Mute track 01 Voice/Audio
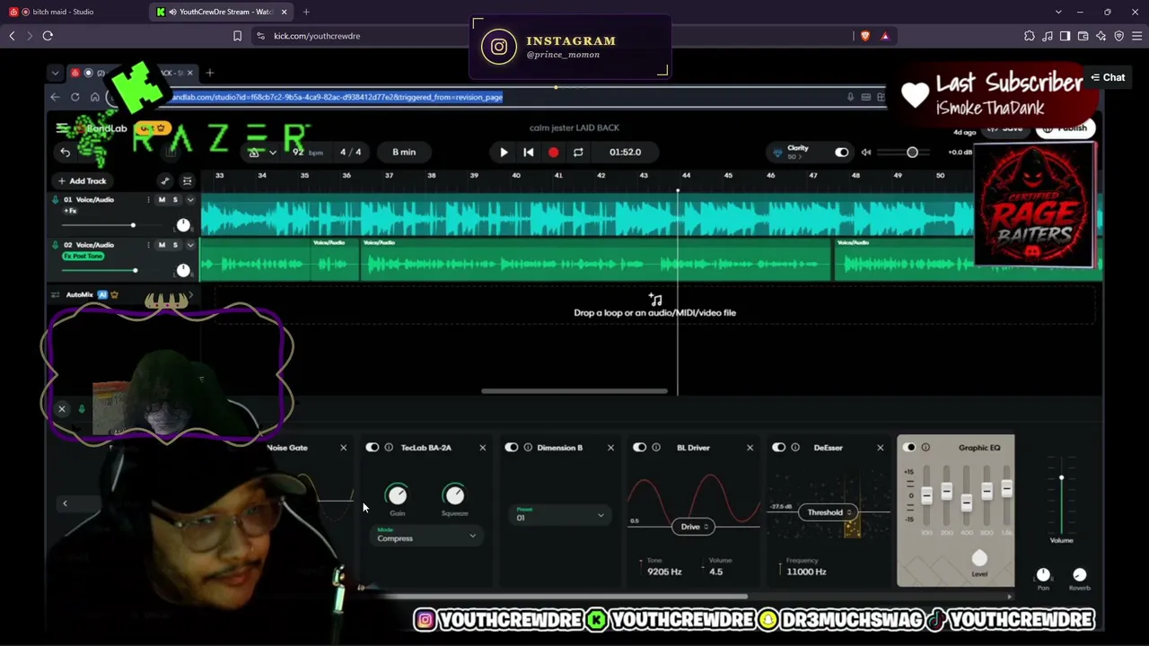The height and width of the screenshot is (646, 1149). [x=162, y=200]
